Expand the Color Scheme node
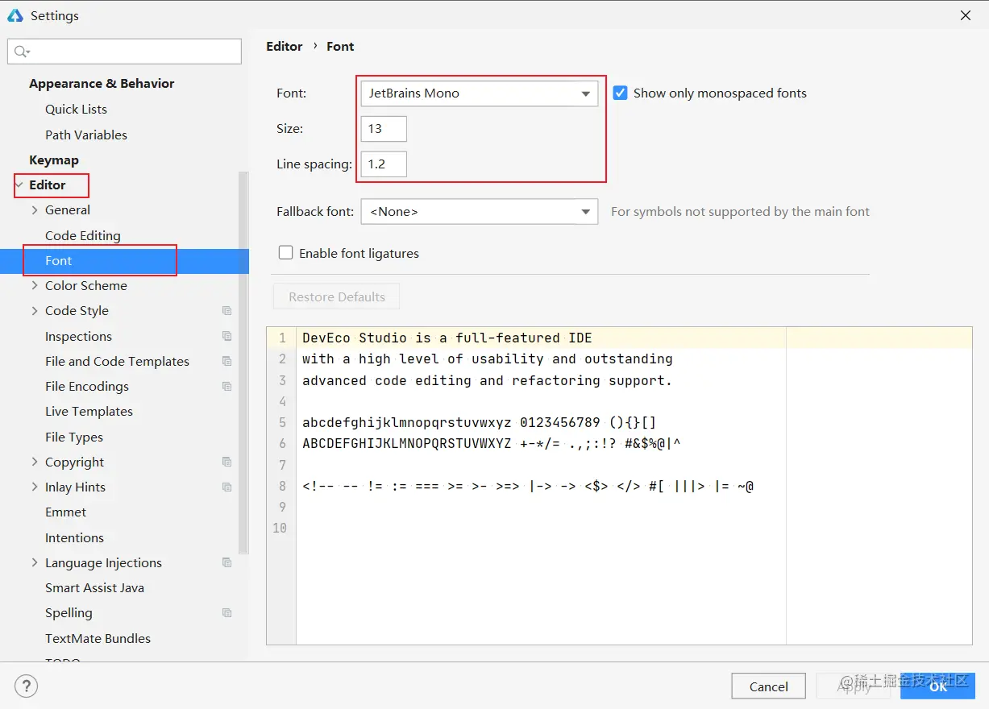This screenshot has width=989, height=709. tap(35, 285)
